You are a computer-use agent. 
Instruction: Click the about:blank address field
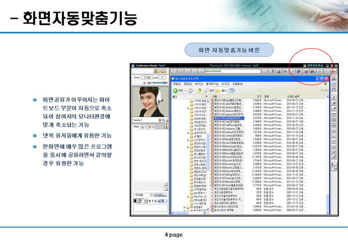pyautogui.click(x=233, y=71)
